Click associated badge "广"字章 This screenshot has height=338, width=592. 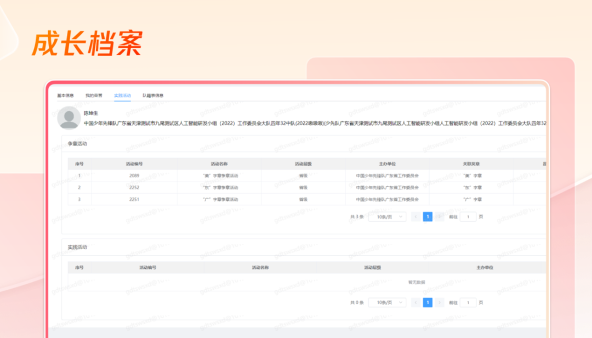[473, 199]
